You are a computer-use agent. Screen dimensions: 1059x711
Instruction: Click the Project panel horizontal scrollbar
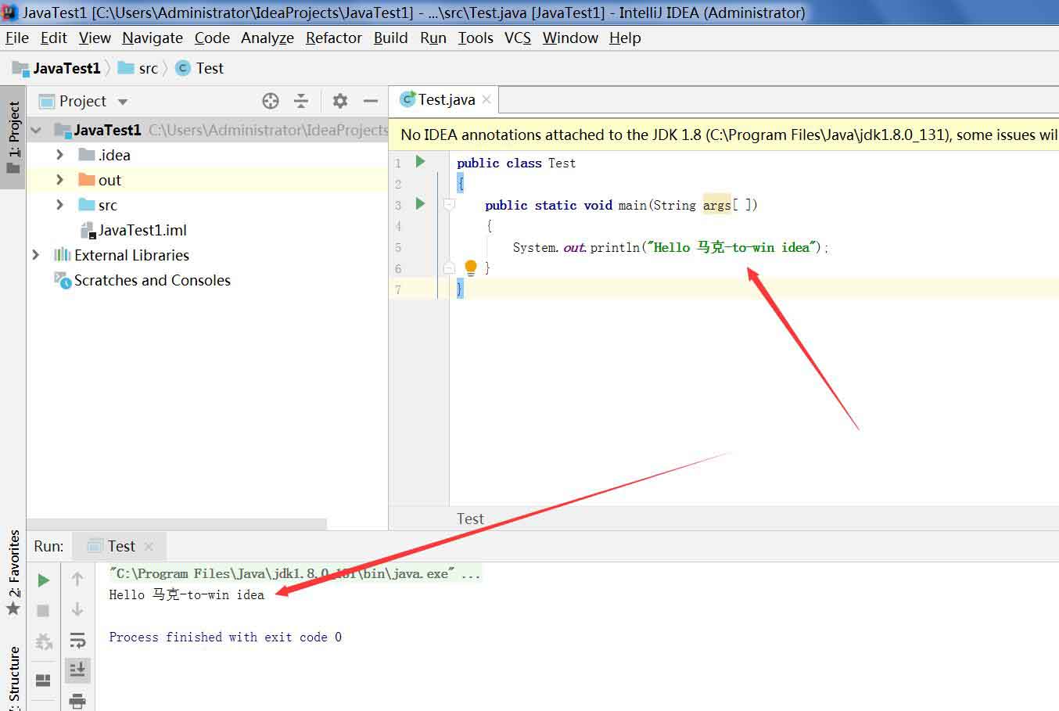pyautogui.click(x=177, y=524)
